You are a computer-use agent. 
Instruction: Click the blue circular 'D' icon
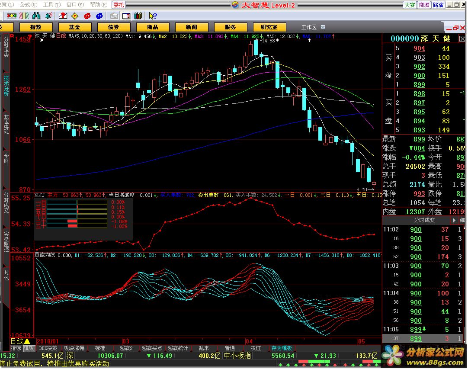[99, 16]
